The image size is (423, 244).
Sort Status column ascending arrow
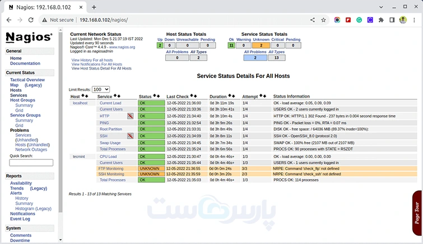point(155,96)
